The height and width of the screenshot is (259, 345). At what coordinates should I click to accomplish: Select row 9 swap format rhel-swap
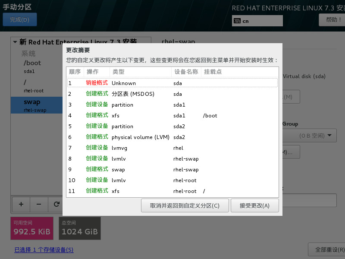(x=172, y=169)
